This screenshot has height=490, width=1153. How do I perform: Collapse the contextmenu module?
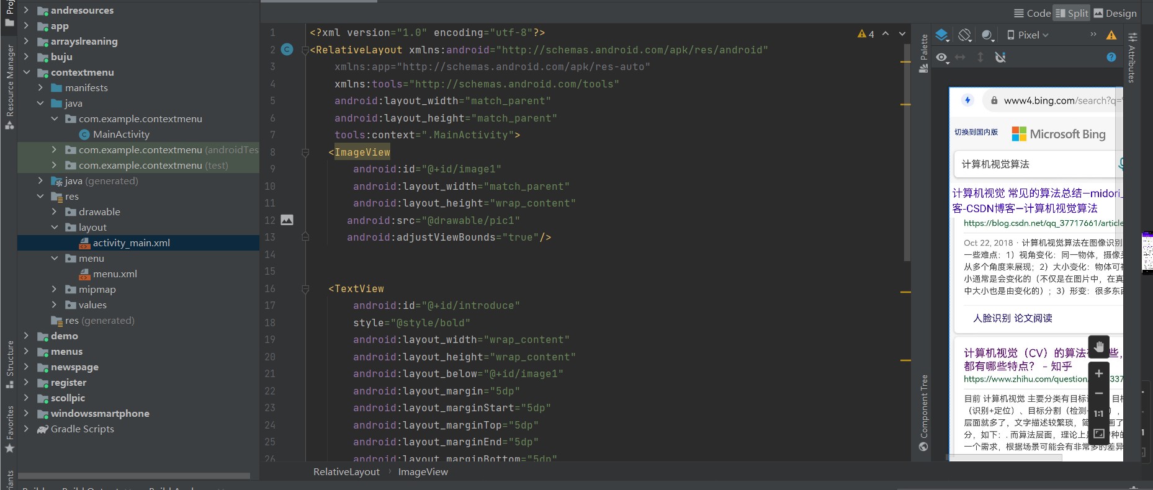pyautogui.click(x=26, y=72)
